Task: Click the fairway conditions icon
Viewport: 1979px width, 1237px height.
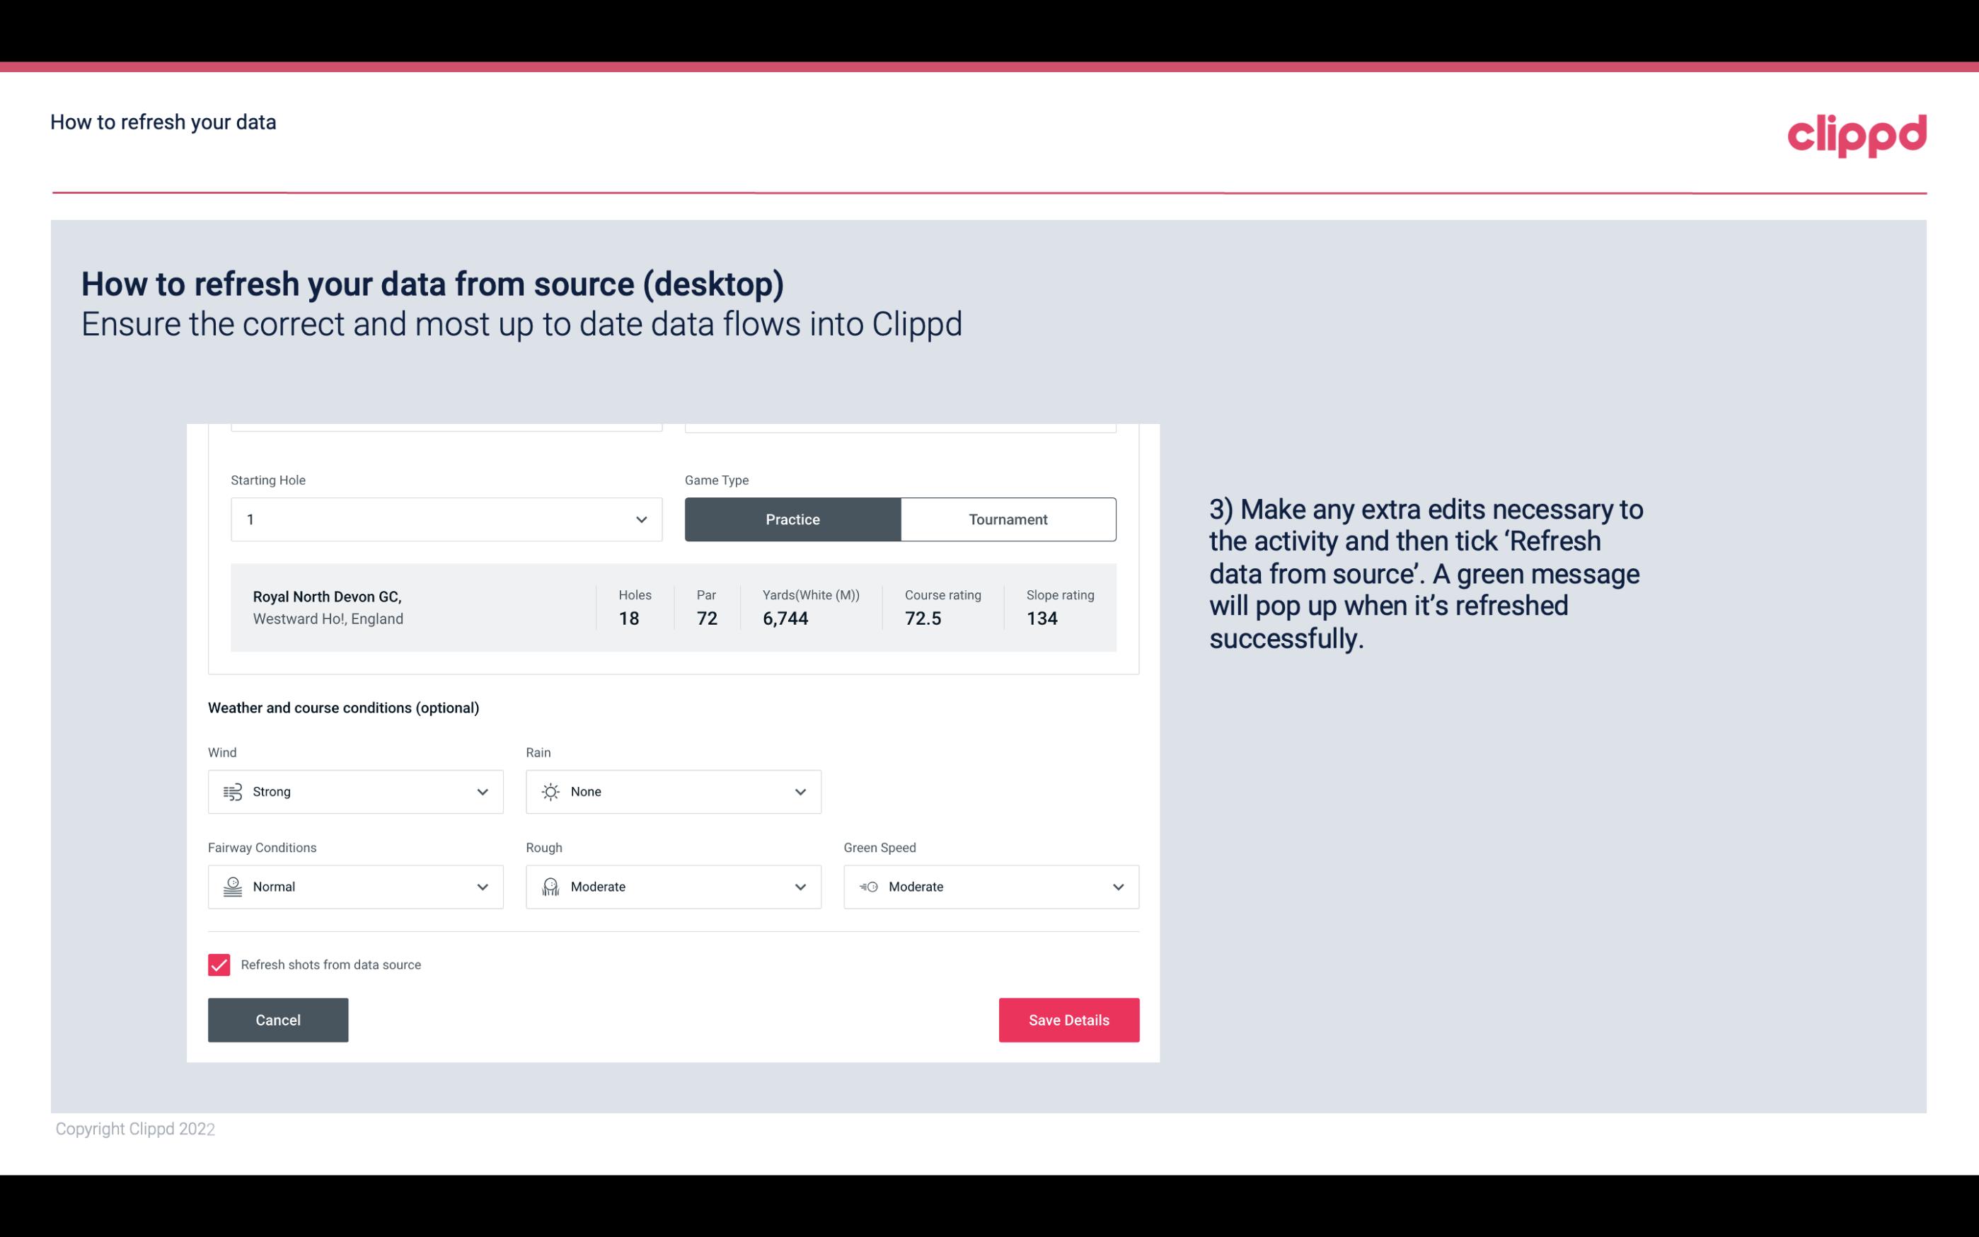Action: 232,887
